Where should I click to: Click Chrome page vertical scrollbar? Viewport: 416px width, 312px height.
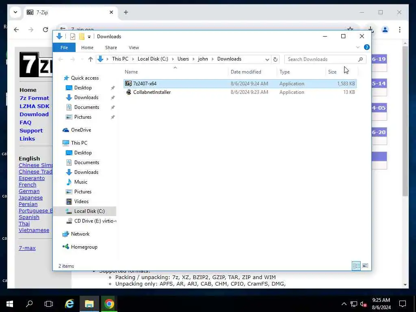(405, 121)
